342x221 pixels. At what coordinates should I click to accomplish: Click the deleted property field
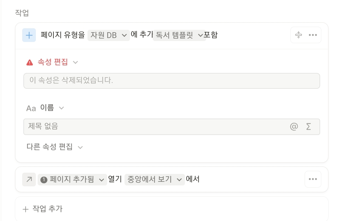(x=172, y=81)
